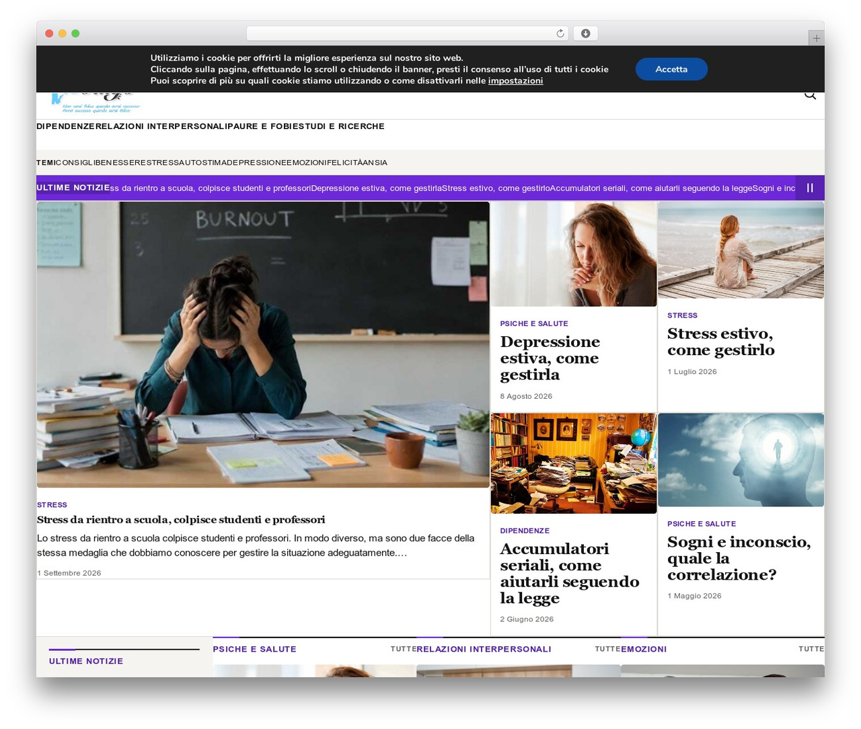Pause the Ultime Notizie news ticker
This screenshot has width=861, height=729.
pos(810,188)
